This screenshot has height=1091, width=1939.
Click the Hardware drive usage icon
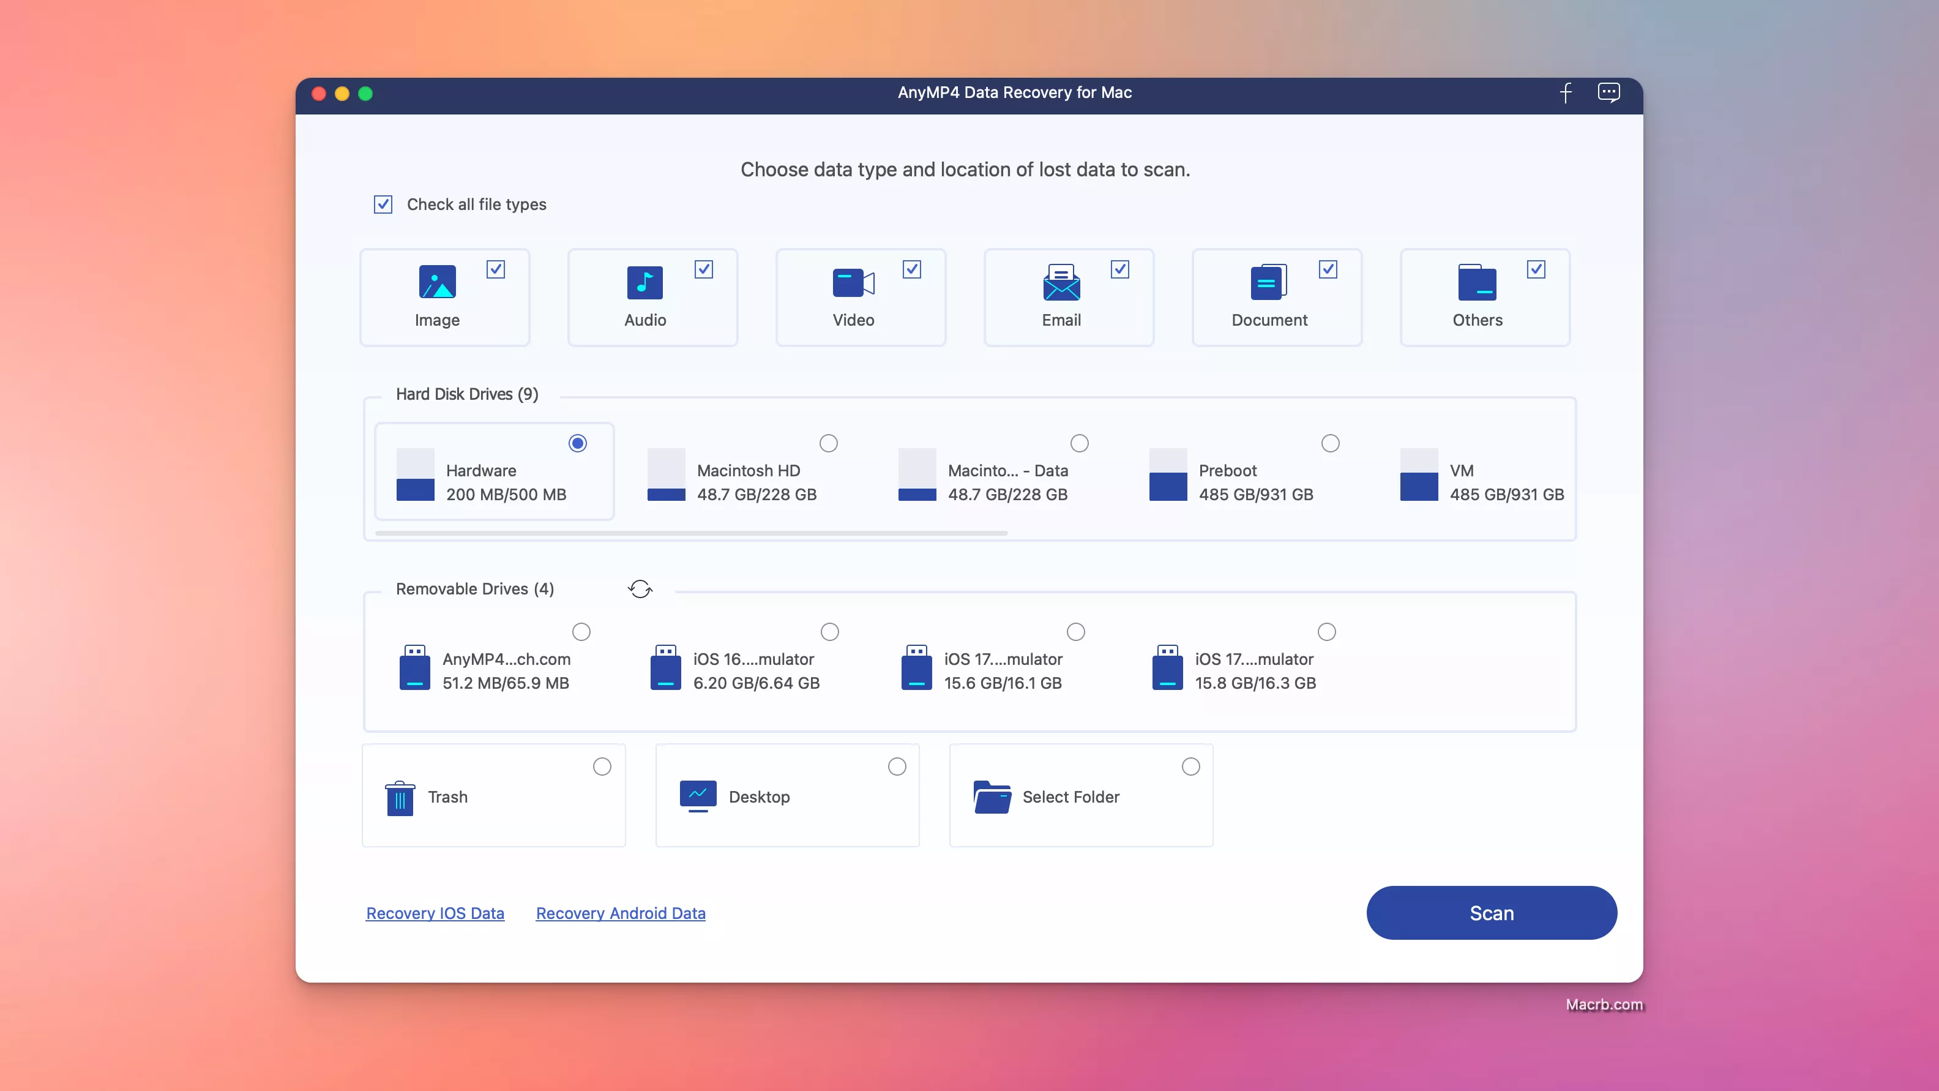[416, 474]
